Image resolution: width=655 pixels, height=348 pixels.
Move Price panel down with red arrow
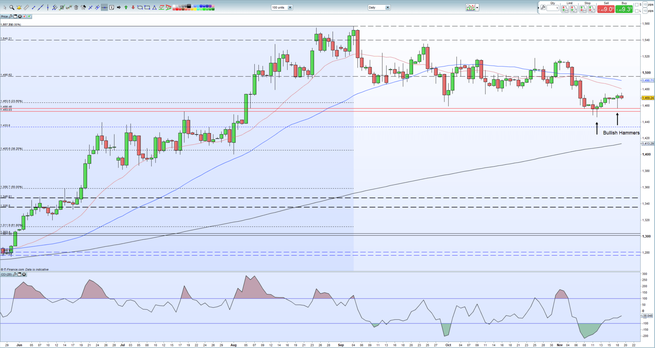point(24,16)
